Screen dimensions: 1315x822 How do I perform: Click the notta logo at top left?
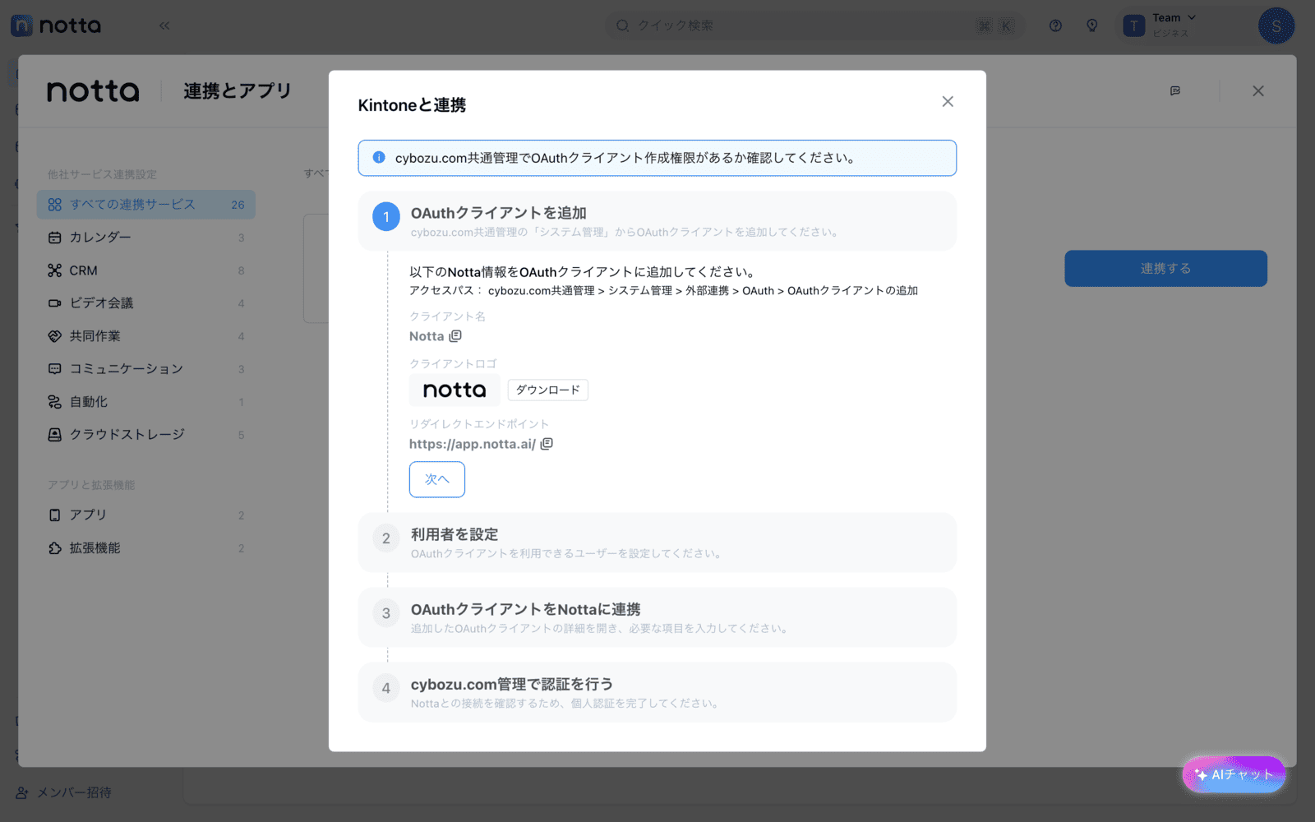pos(56,25)
